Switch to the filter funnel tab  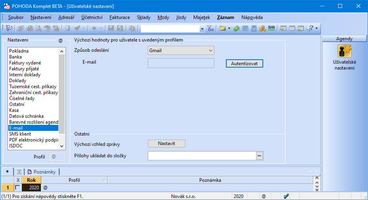coord(19,172)
